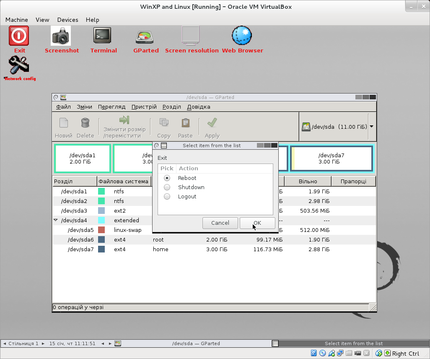This screenshot has width=430, height=359.
Task: Open the Exit desktop icon
Action: click(x=19, y=36)
